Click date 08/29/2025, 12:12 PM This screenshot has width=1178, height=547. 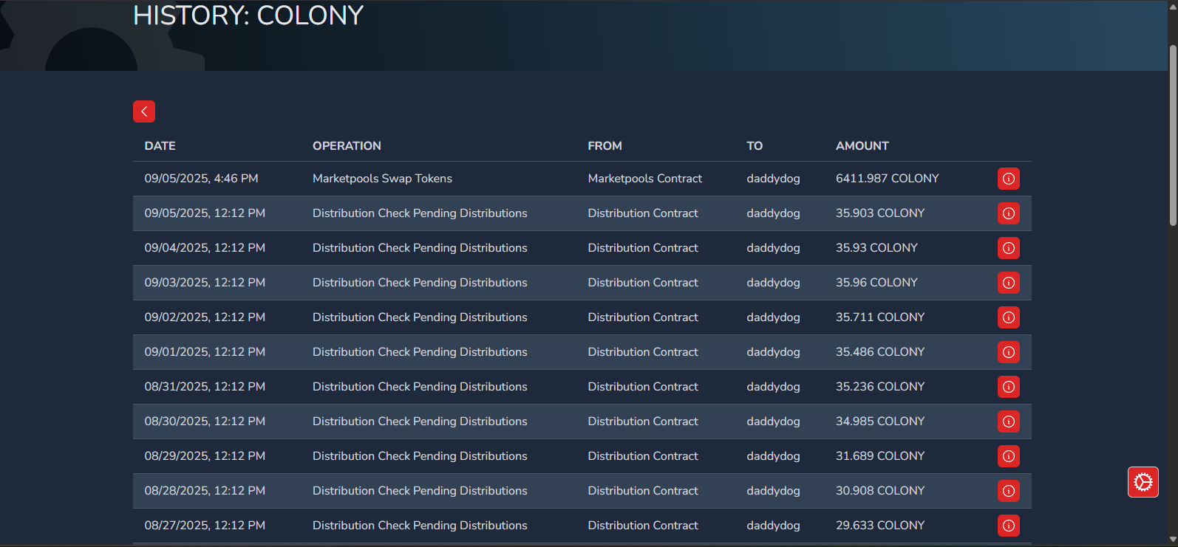point(205,456)
